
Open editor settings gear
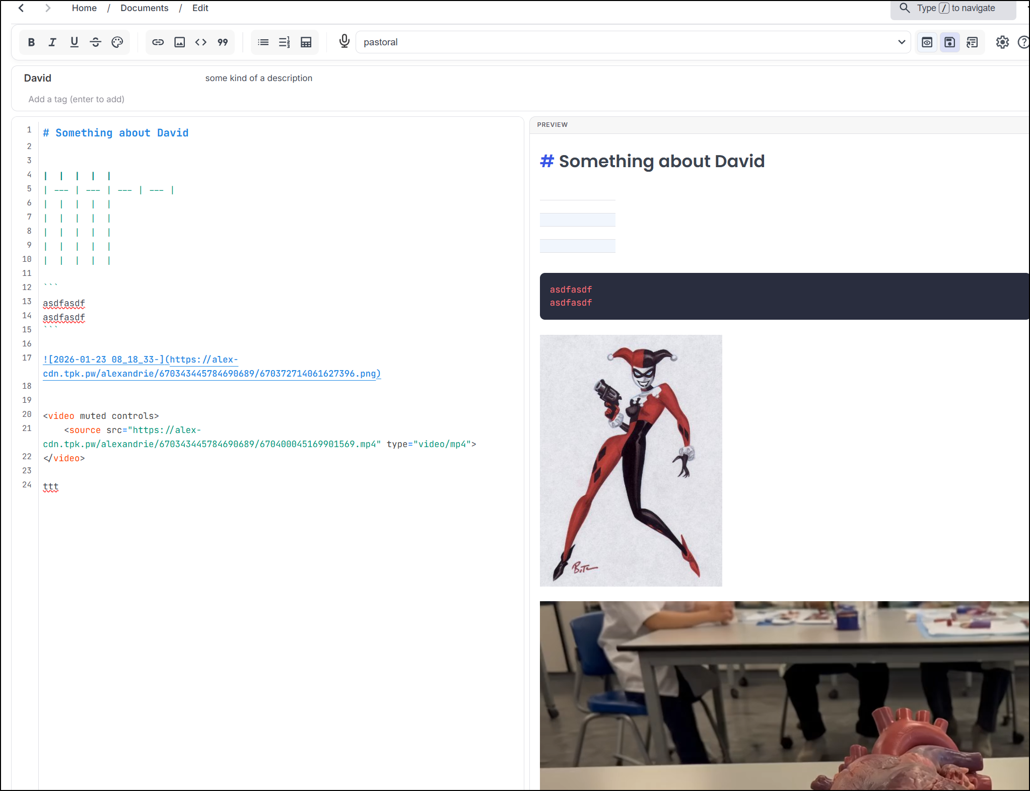tap(1002, 42)
